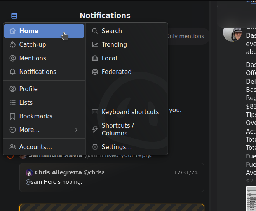This screenshot has height=211, width=256.
Task: Open Bookmarks from the menu
Action: click(44, 116)
